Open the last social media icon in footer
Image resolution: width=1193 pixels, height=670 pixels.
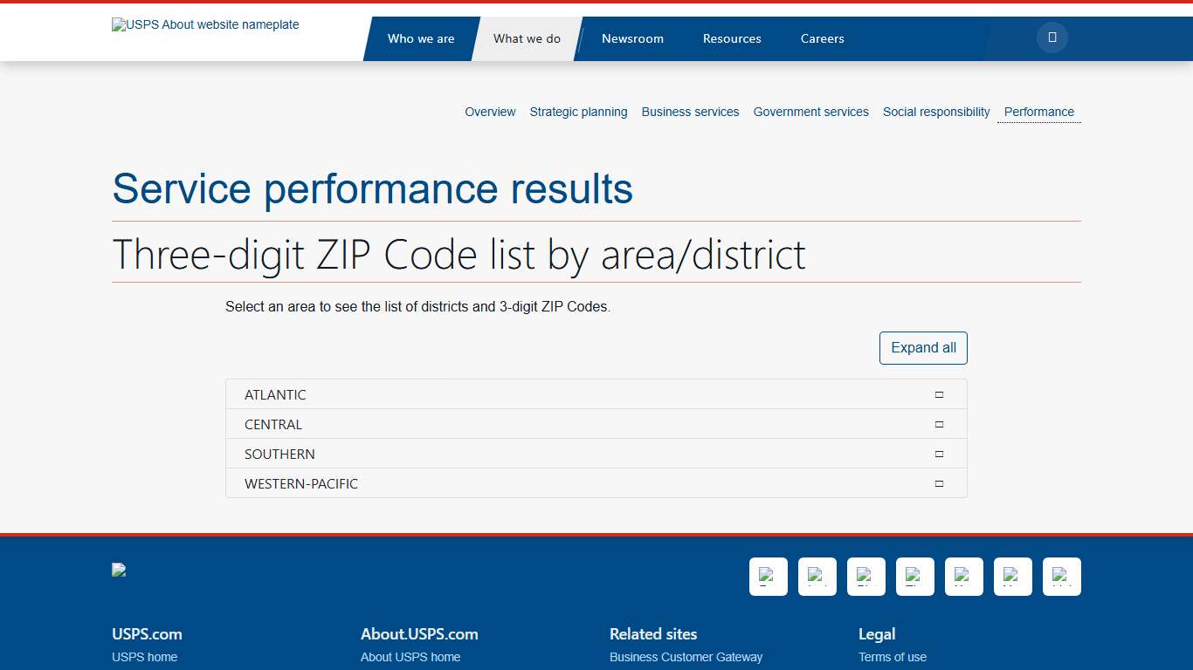1061,577
